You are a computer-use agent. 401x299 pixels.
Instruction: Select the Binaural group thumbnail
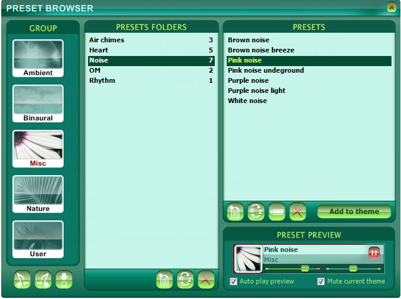pyautogui.click(x=38, y=104)
